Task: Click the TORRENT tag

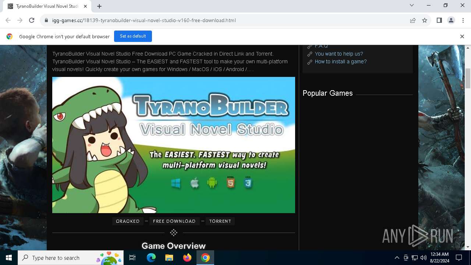Action: 220,221
